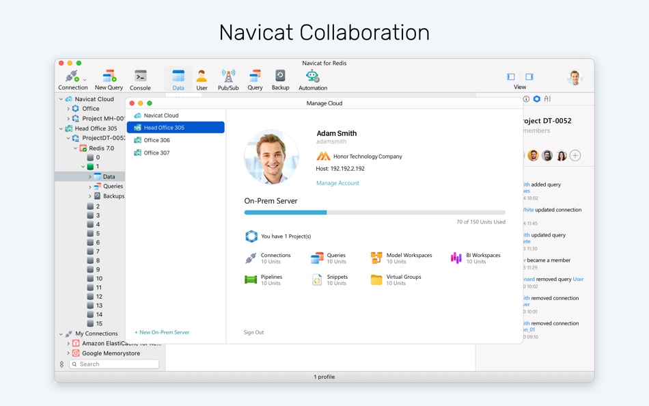649x406 pixels.
Task: Select the Data toolbar tab
Action: [x=178, y=80]
